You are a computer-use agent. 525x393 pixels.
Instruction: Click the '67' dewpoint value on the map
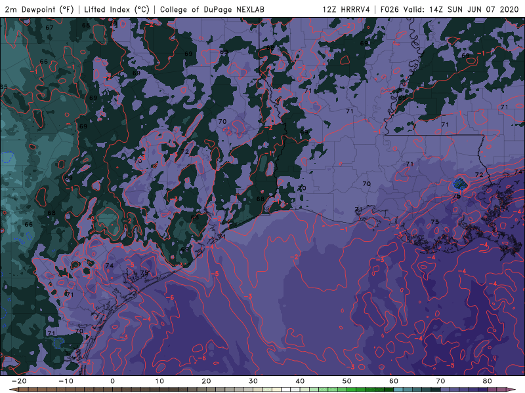(50, 28)
